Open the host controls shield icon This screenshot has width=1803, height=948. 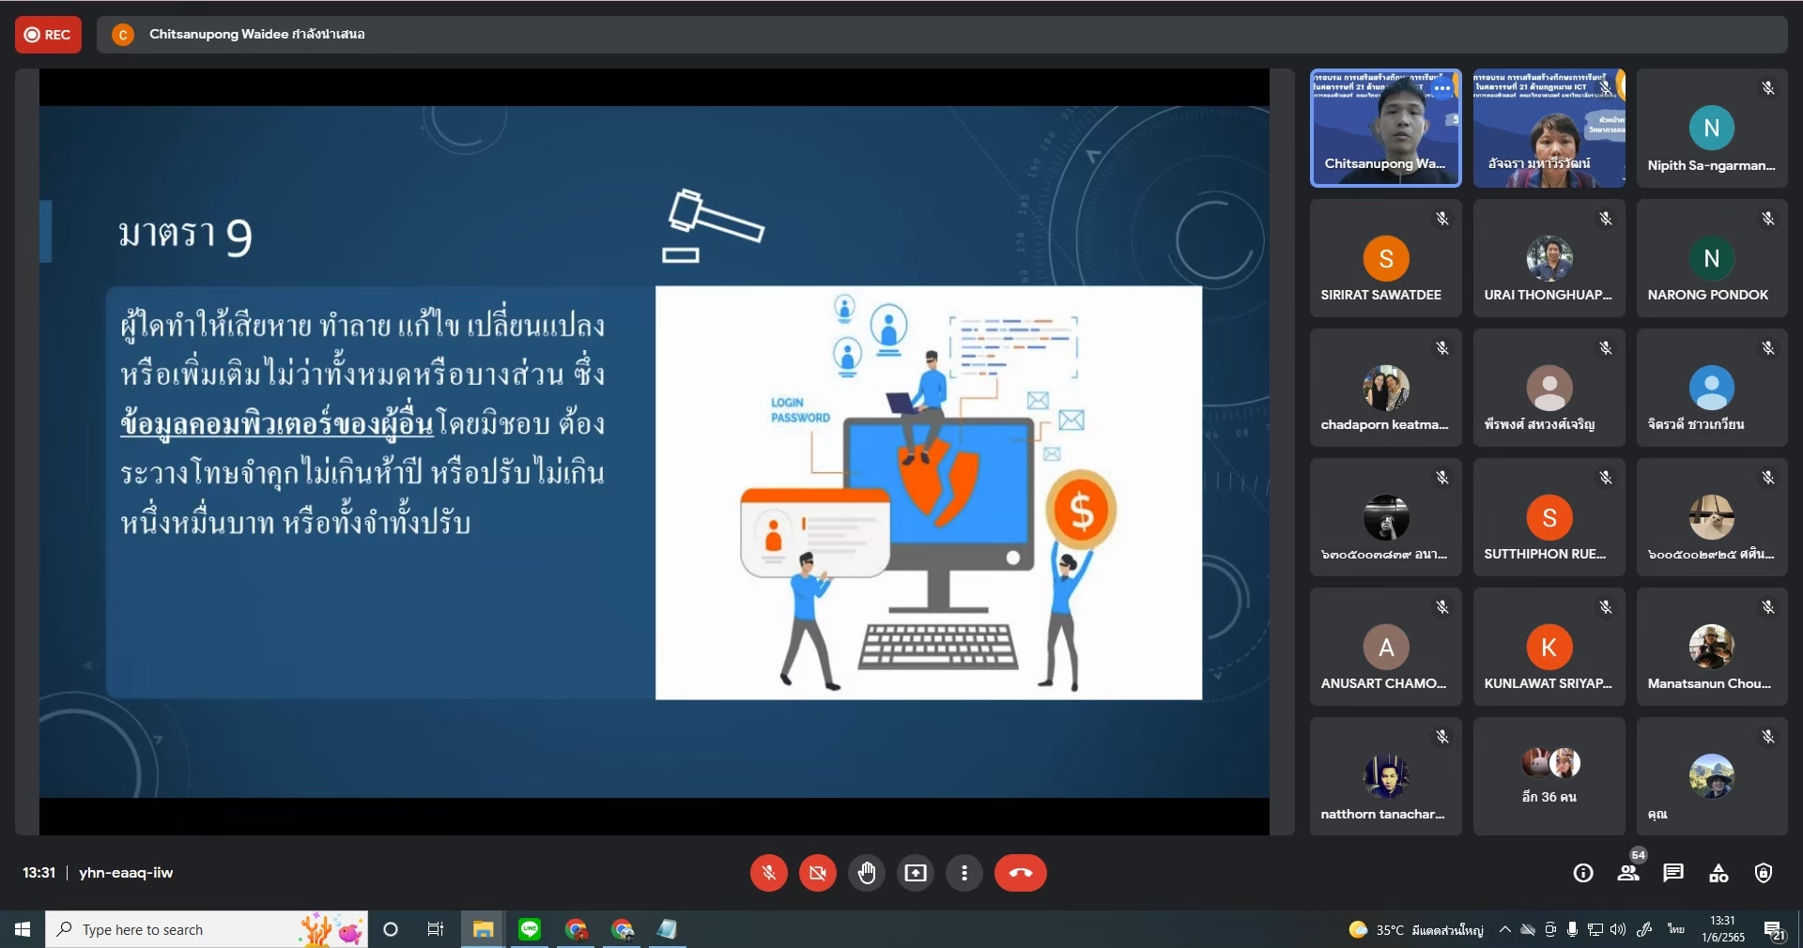click(x=1764, y=873)
